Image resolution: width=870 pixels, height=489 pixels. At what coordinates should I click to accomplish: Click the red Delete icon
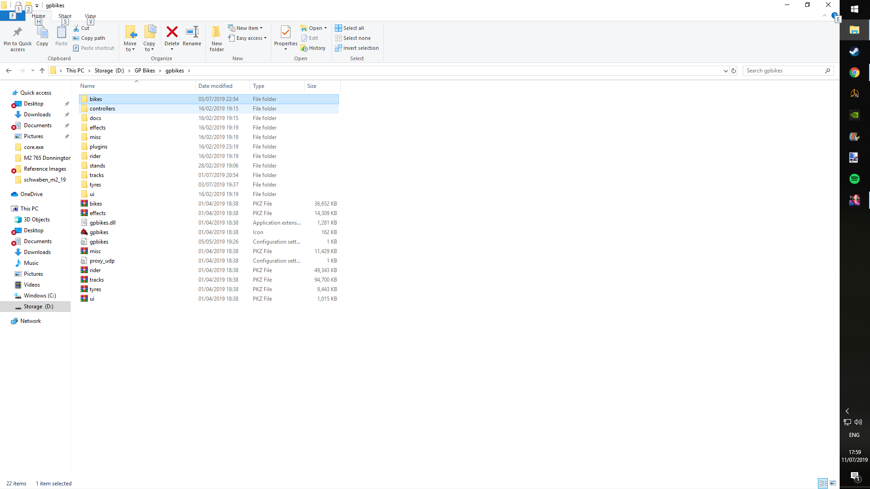[172, 32]
